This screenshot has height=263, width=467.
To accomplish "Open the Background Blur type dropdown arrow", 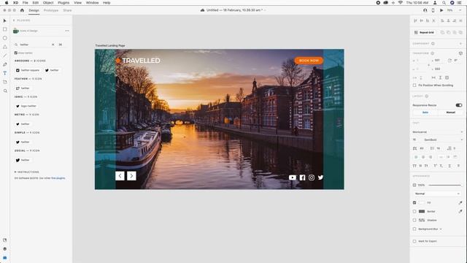I will pos(441,229).
